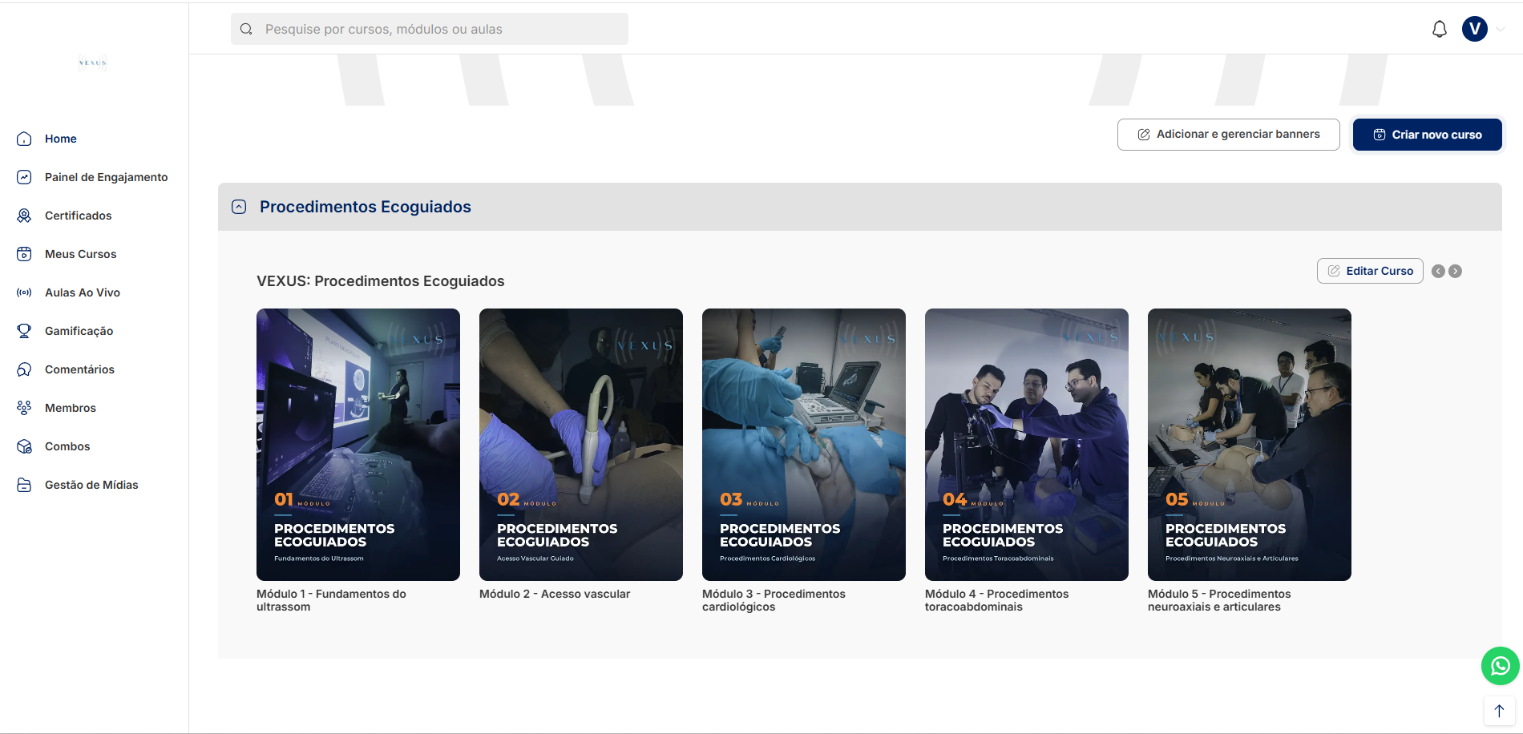Click the Editar Curso button
1523x734 pixels.
1370,271
